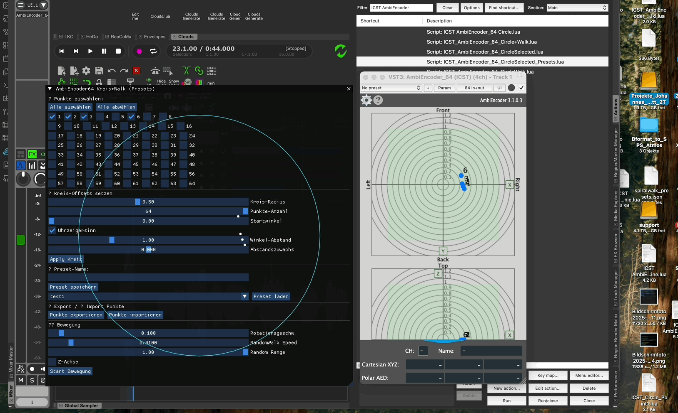This screenshot has height=413, width=678.
Task: Toggle the loop repeat icon
Action: coord(153,51)
